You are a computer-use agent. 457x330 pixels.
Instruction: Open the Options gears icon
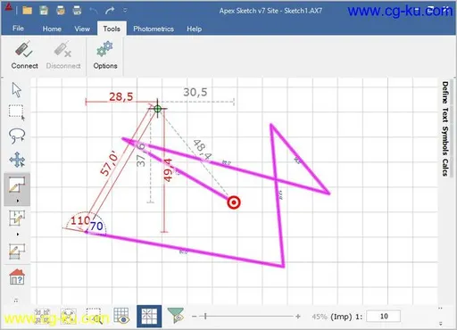point(104,49)
